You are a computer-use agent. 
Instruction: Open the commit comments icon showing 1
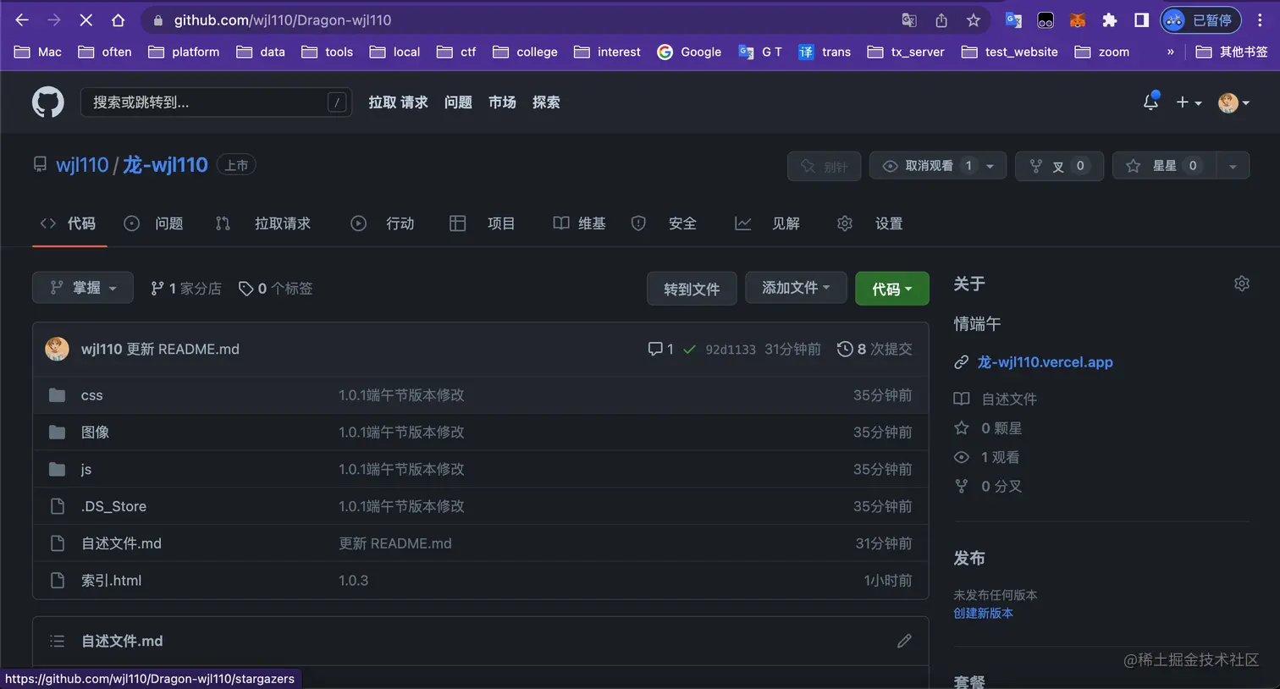click(660, 349)
